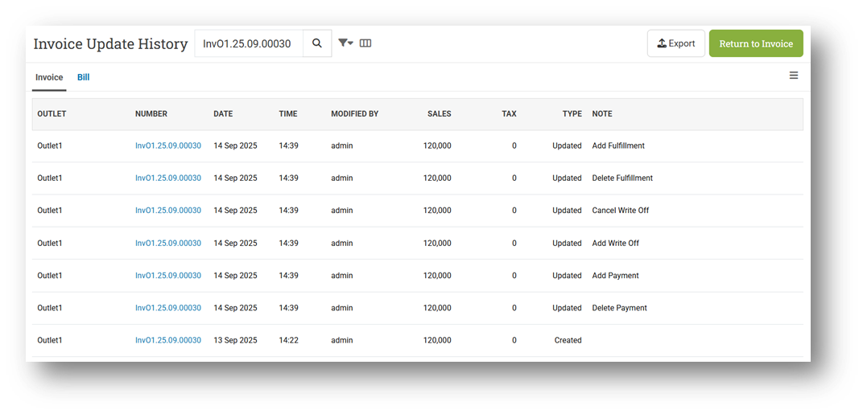Screen dimensions: 863x414
Task: Click the '14:22' time cell
Action: point(288,340)
